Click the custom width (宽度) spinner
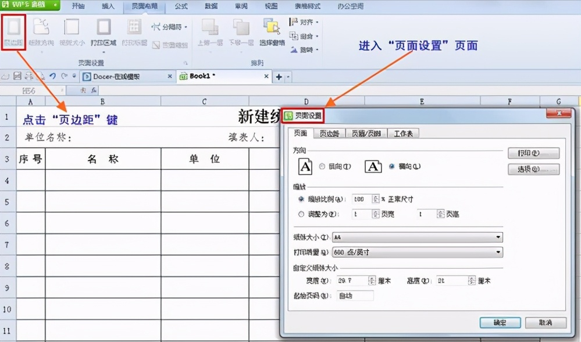Image resolution: width=581 pixels, height=342 pixels. coord(372,281)
